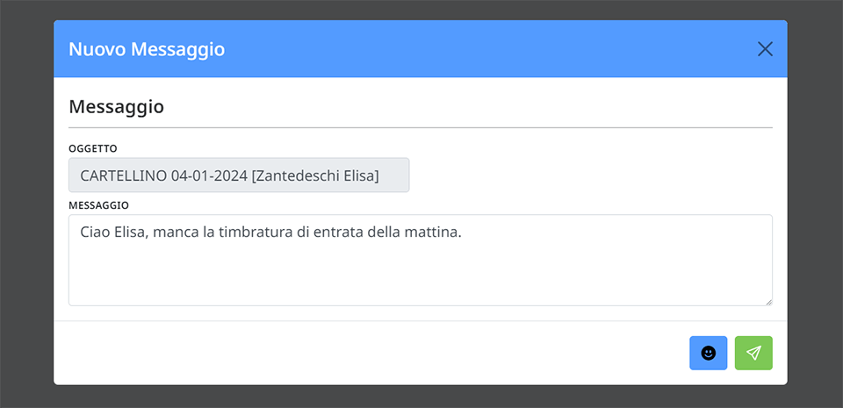Screen dimensions: 843x408
Task: Close the Nuovo Messaggio dialog
Action: point(765,49)
